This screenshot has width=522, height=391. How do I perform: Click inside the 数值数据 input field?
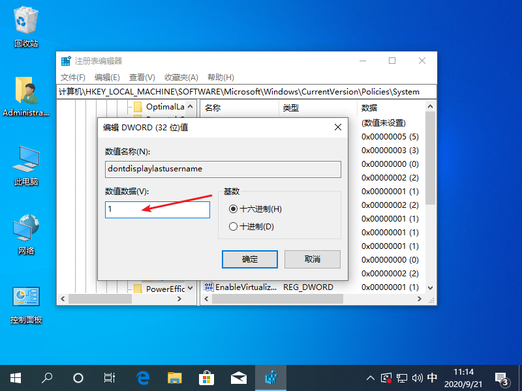pyautogui.click(x=157, y=209)
